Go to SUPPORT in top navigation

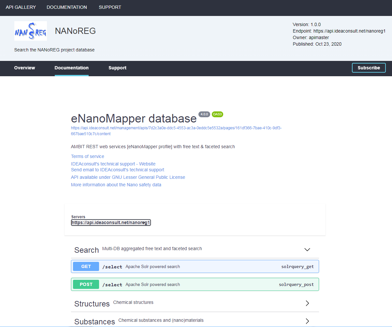(110, 7)
